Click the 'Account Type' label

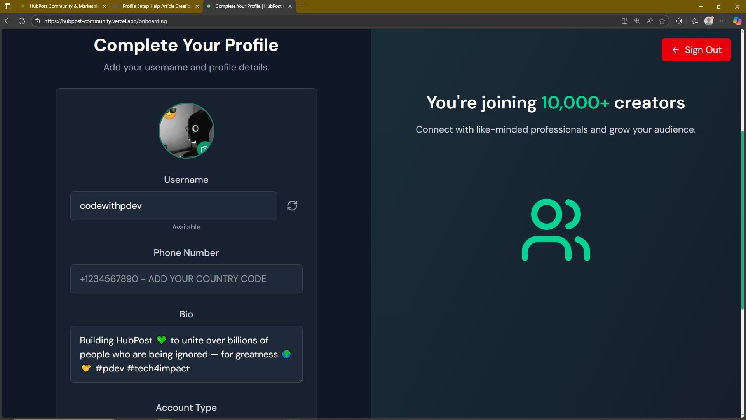186,408
